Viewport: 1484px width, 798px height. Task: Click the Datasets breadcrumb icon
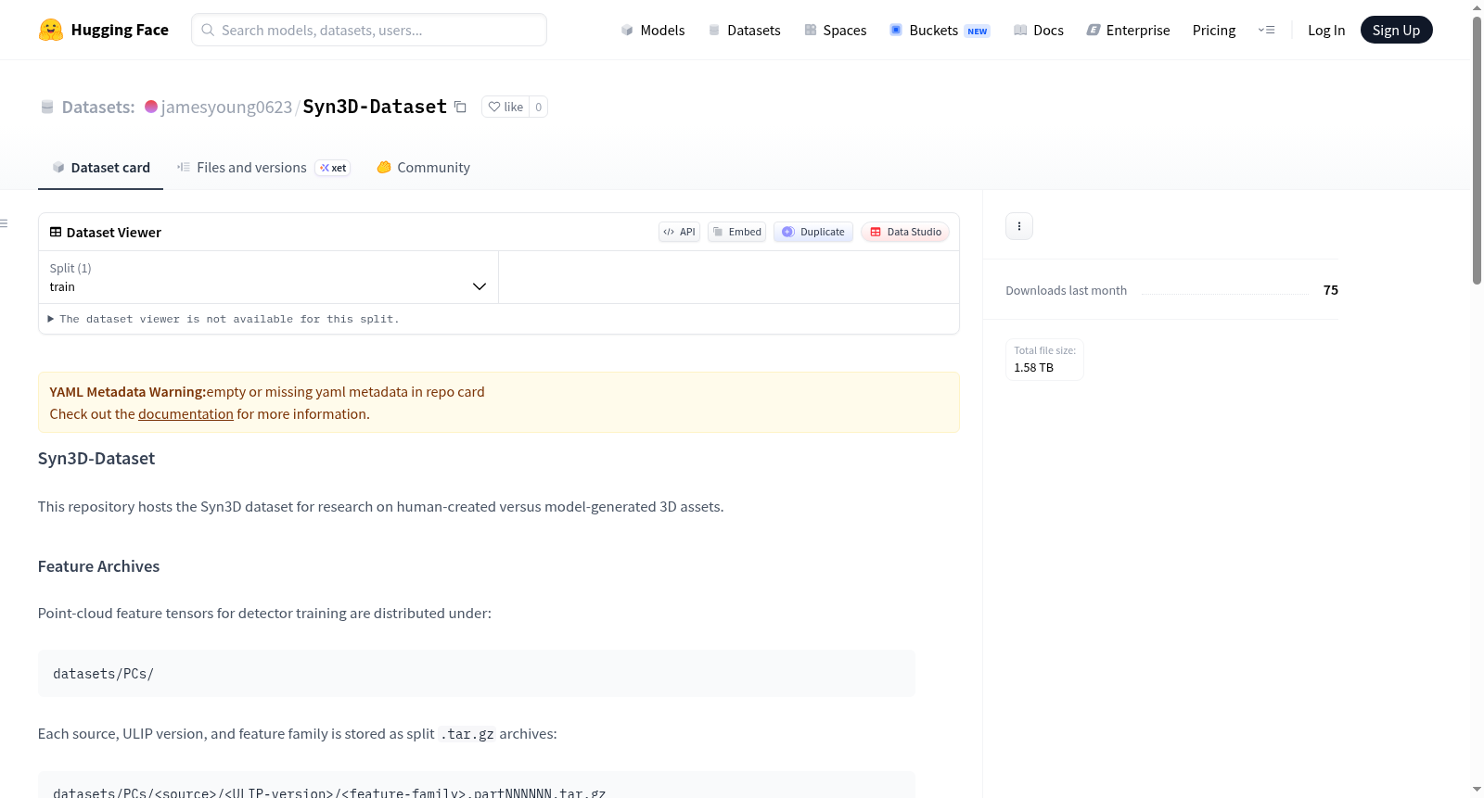(x=47, y=107)
